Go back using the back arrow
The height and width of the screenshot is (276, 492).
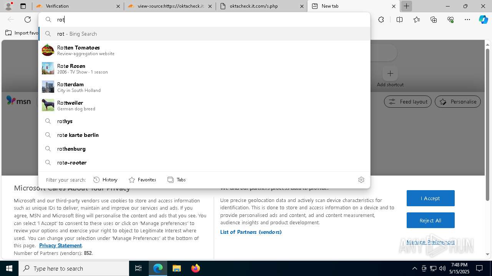point(11,20)
